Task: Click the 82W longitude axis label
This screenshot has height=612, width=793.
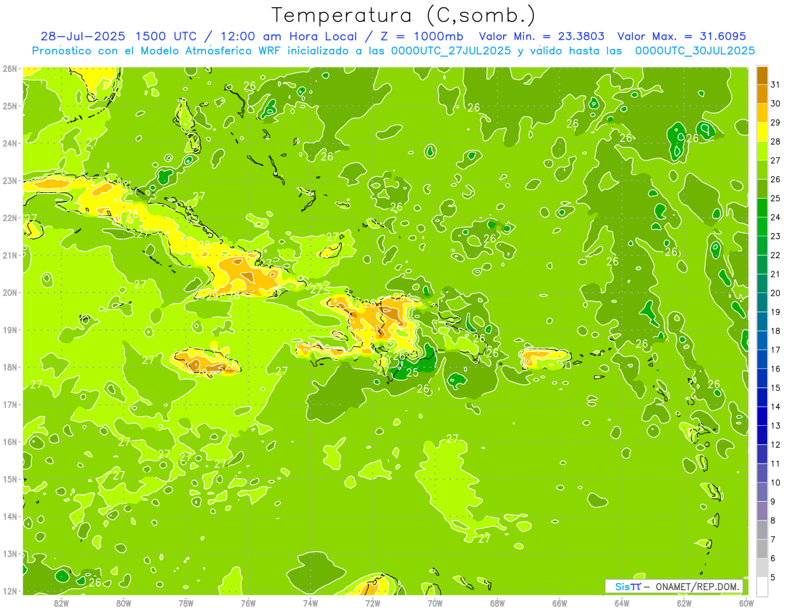Action: pos(61,603)
